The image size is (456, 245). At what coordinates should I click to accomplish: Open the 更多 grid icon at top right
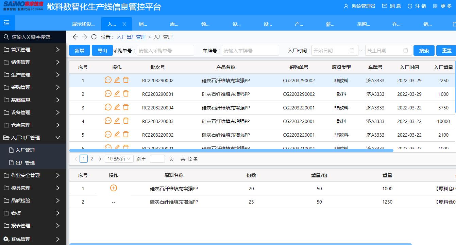436,6
